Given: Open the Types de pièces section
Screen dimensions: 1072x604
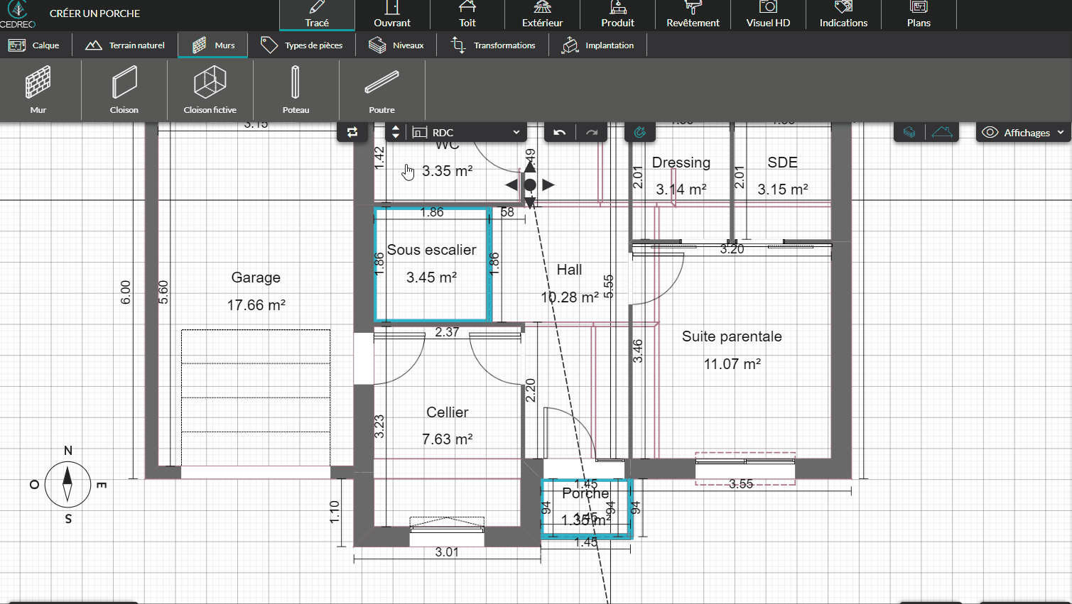Looking at the screenshot, I should (x=302, y=45).
